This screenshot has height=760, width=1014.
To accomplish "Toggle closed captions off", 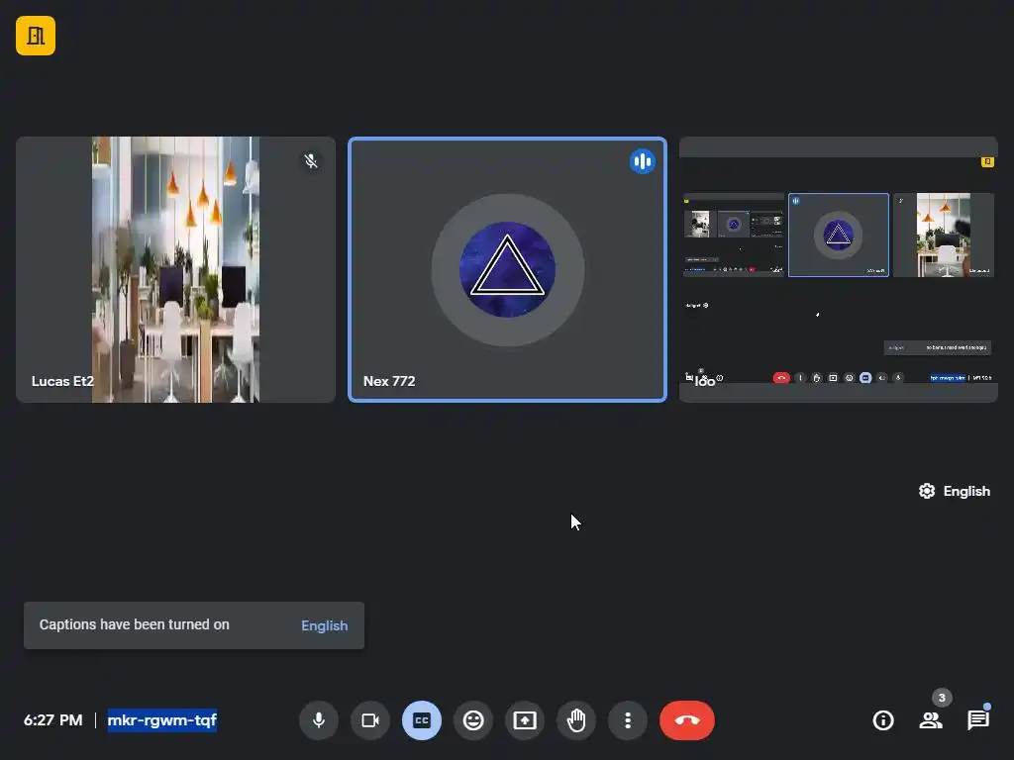I will [422, 720].
